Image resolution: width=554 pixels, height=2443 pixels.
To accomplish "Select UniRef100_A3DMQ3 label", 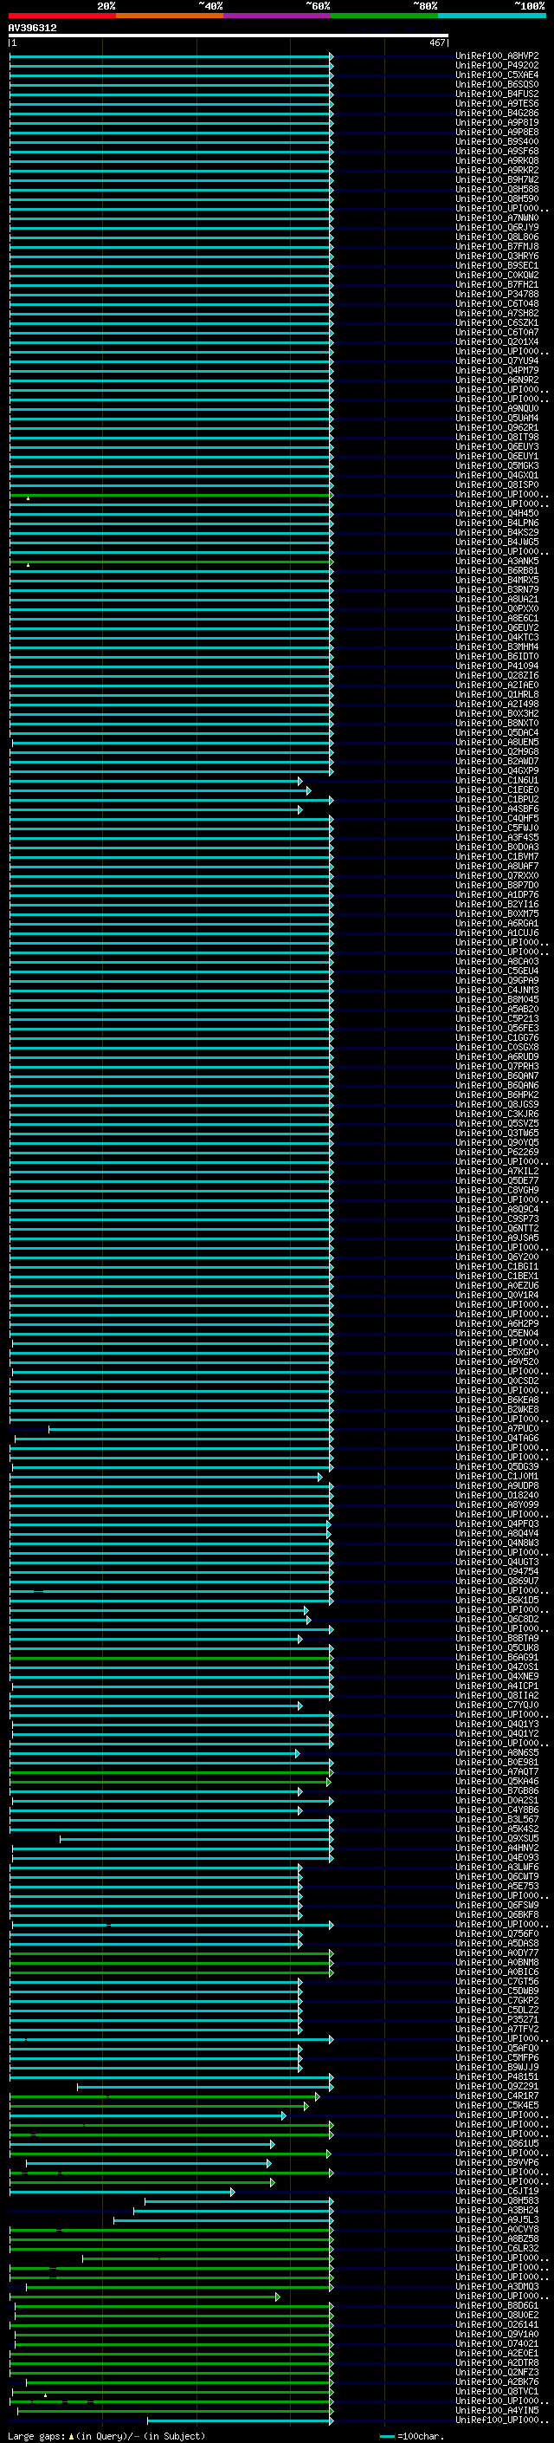I will 497,2285.
